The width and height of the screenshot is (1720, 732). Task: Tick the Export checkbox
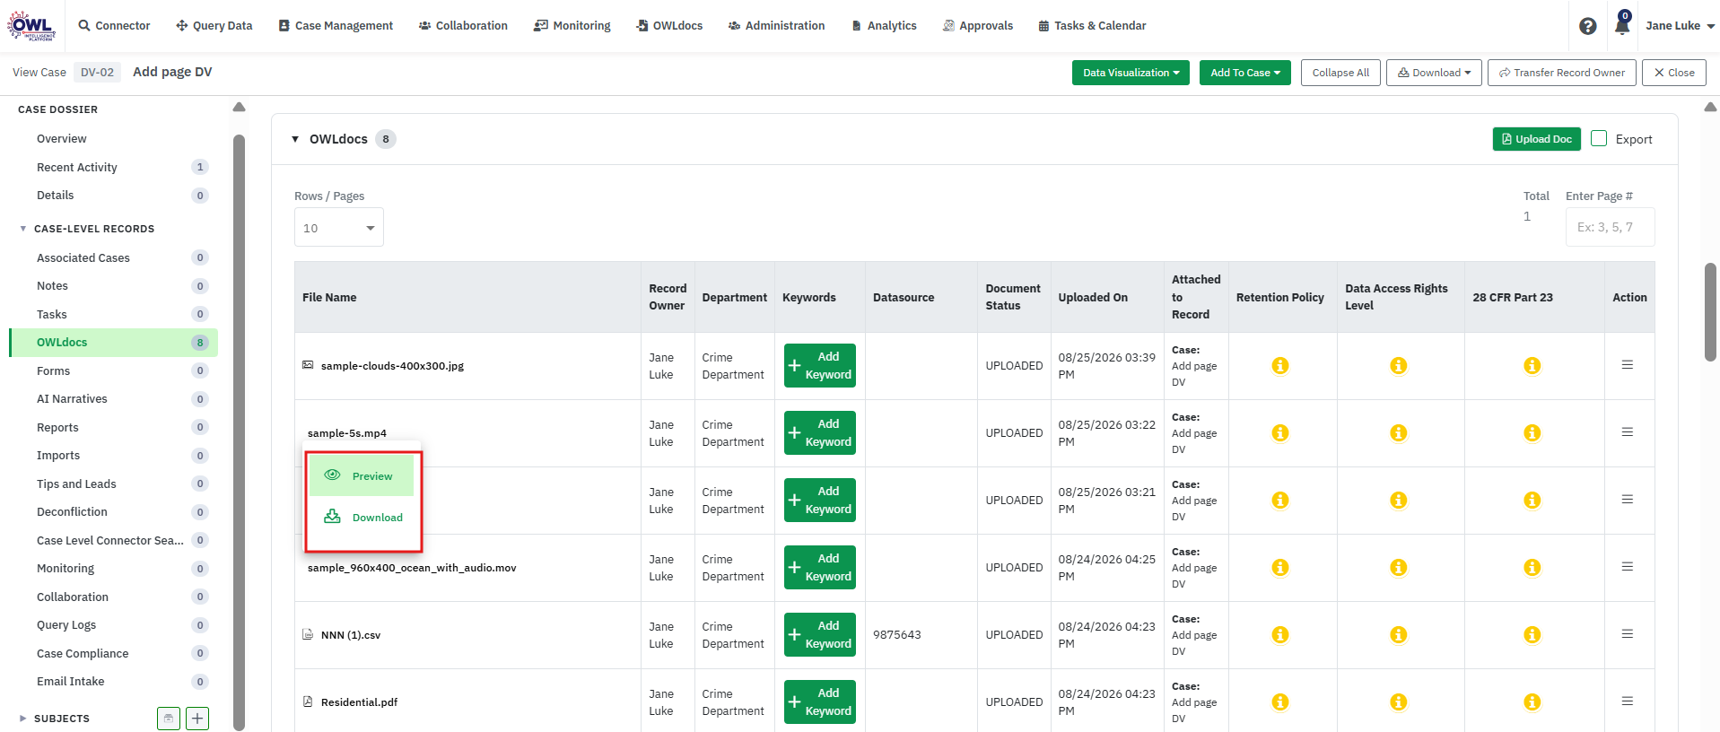point(1599,138)
